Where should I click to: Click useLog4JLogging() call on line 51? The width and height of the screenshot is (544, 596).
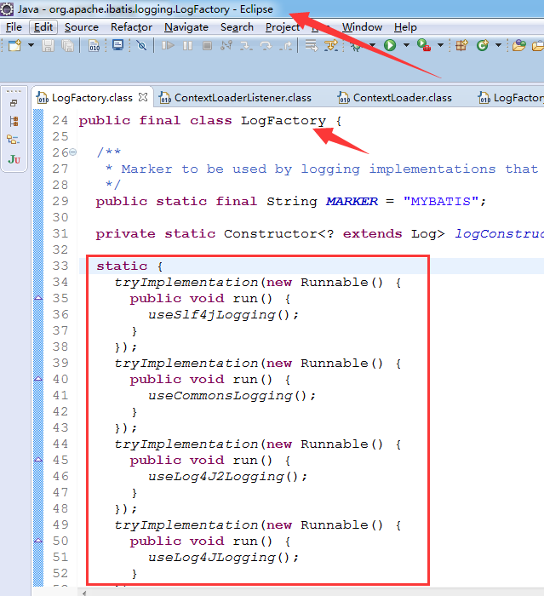click(x=223, y=558)
